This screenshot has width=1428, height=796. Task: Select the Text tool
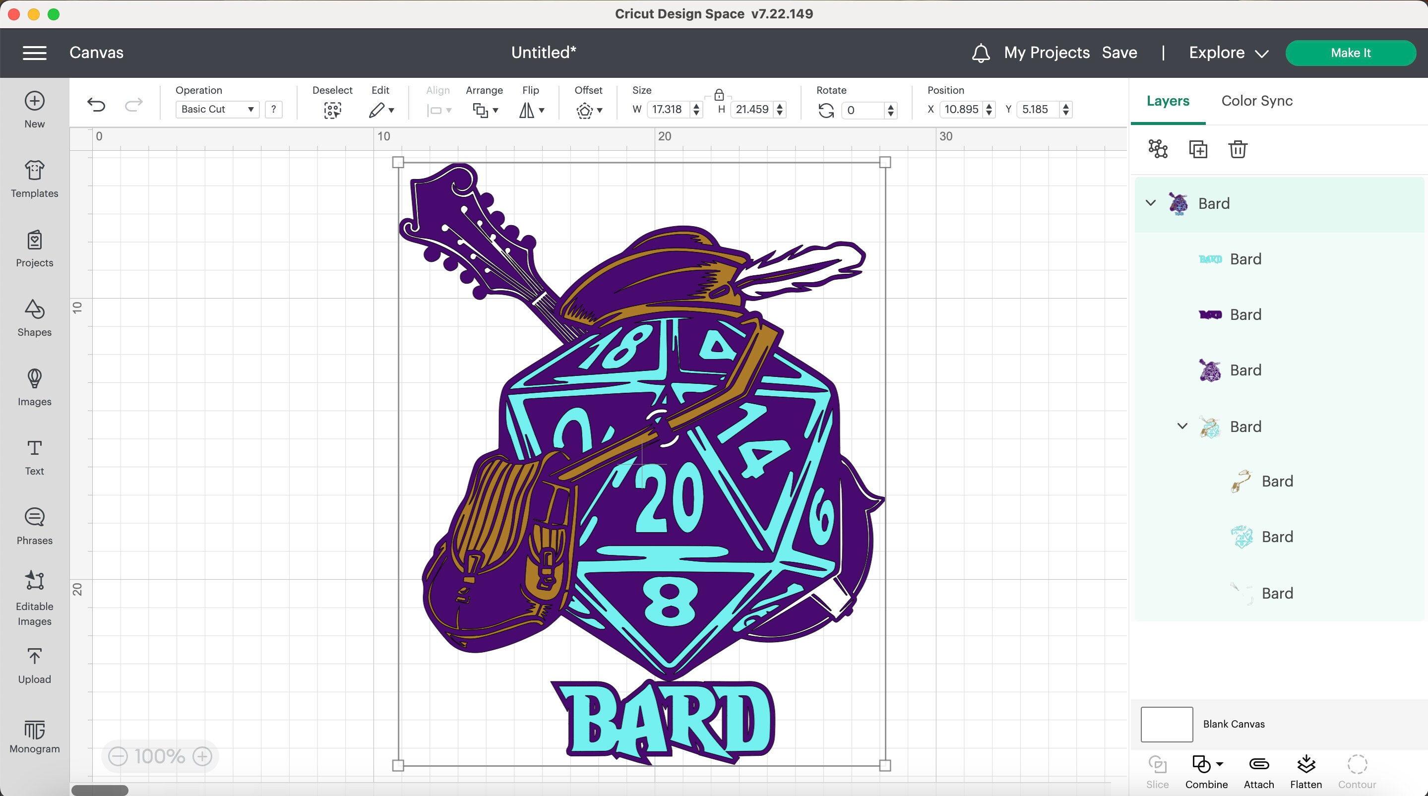pos(34,457)
